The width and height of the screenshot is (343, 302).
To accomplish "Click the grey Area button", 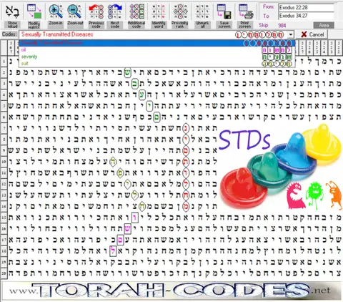I will (x=324, y=25).
